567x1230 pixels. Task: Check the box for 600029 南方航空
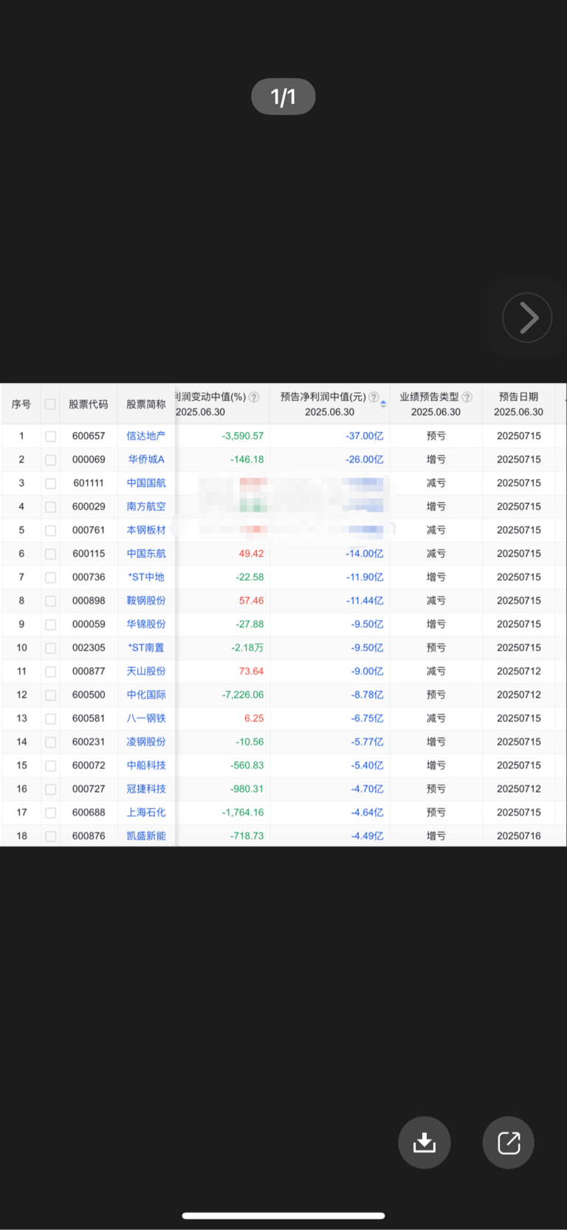(x=50, y=508)
